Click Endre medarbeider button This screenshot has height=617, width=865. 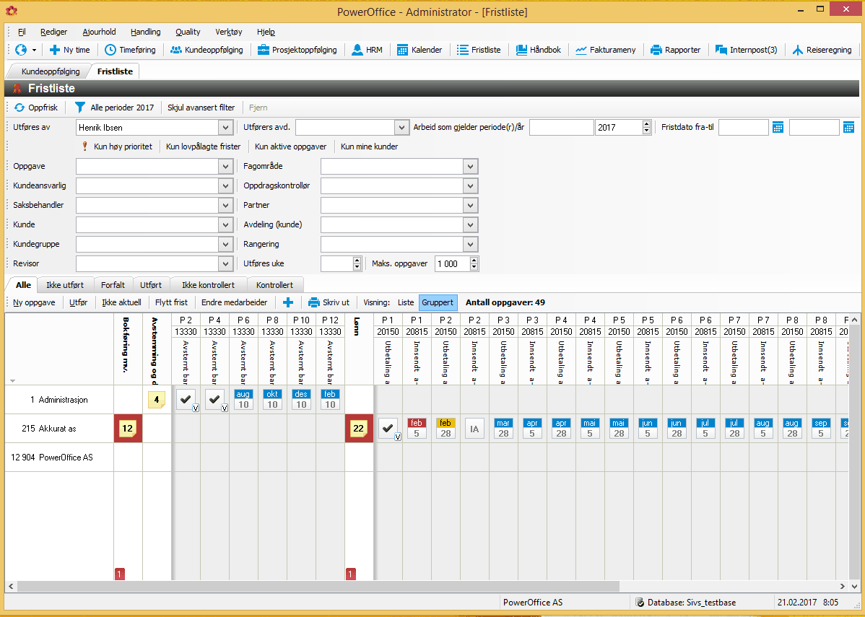click(235, 302)
